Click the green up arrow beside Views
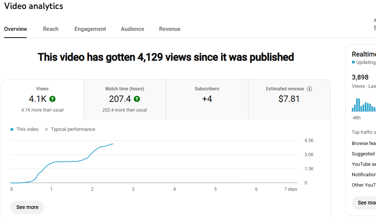The width and height of the screenshot is (376, 219). 52,99
